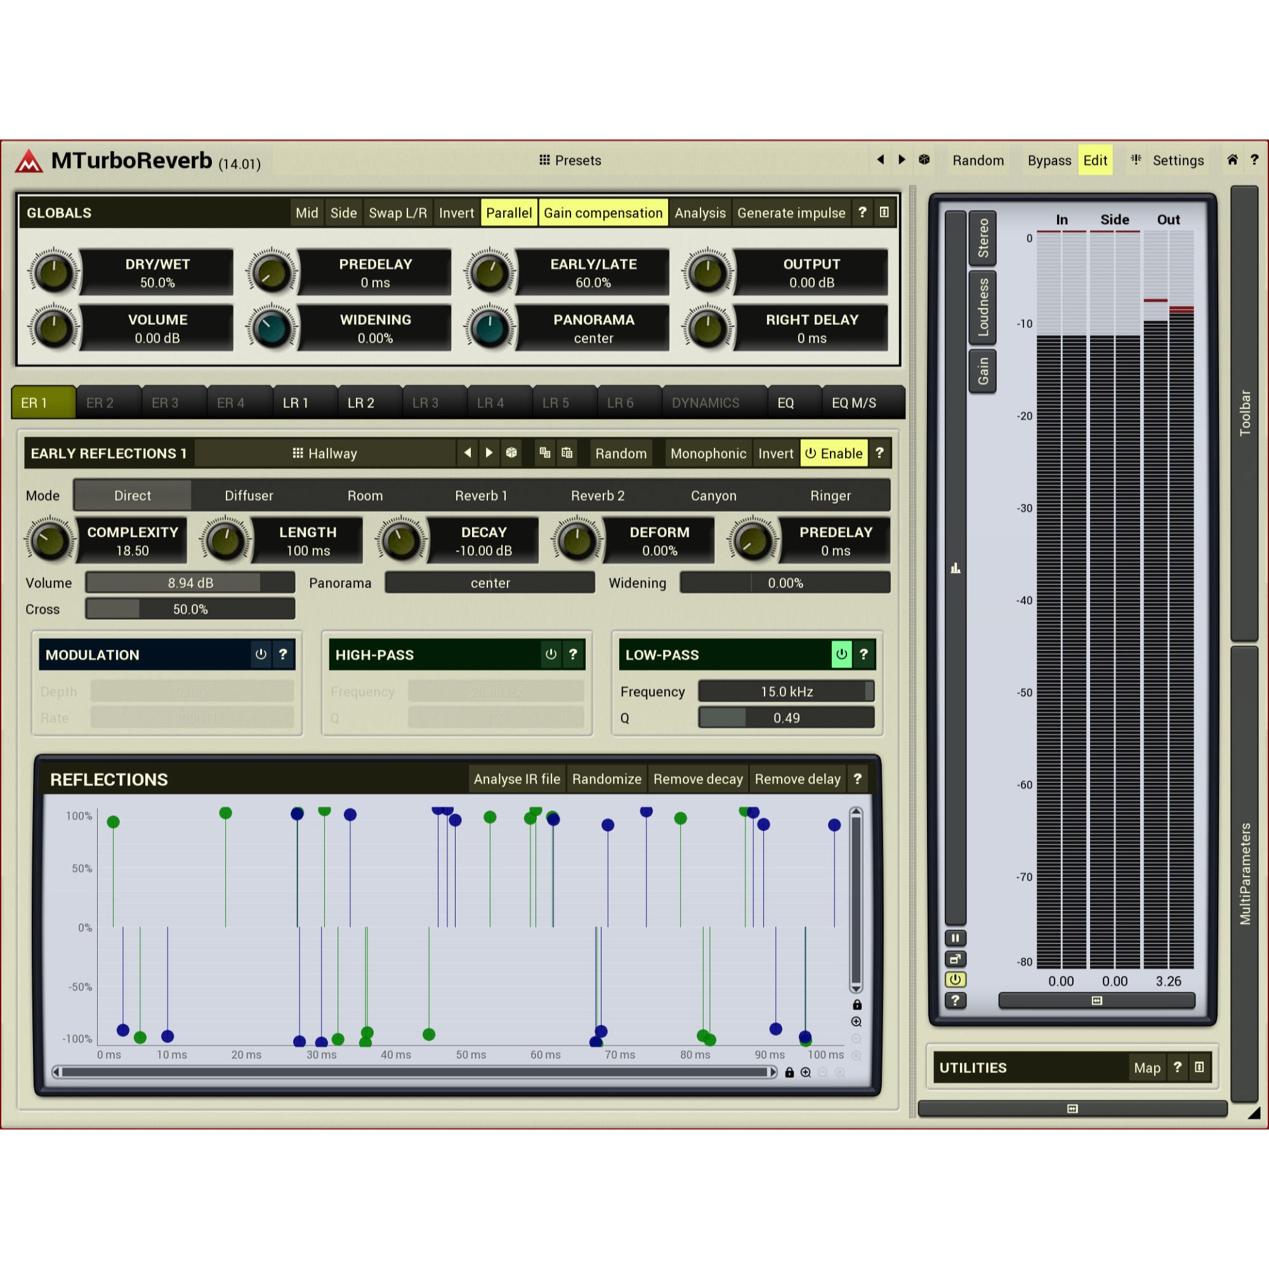The width and height of the screenshot is (1269, 1269).
Task: Disable the Low-Pass filter power button
Action: pyautogui.click(x=841, y=654)
